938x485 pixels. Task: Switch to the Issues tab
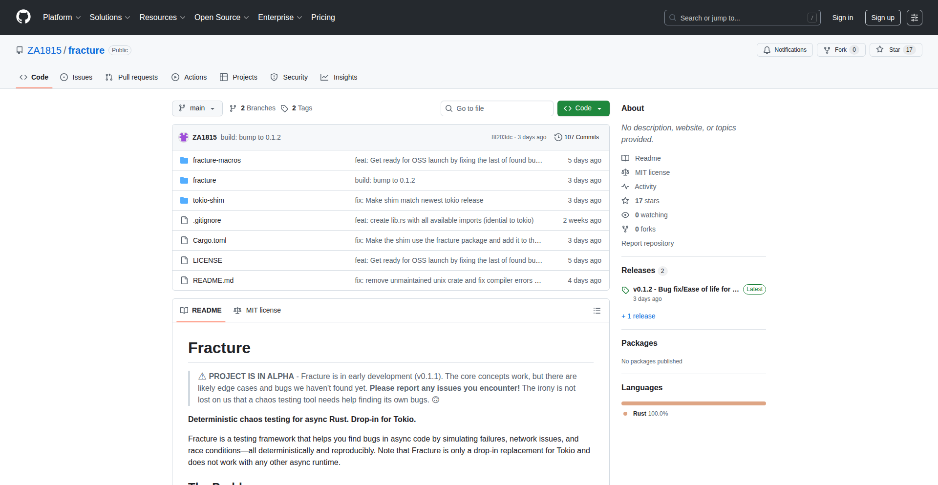[76, 77]
